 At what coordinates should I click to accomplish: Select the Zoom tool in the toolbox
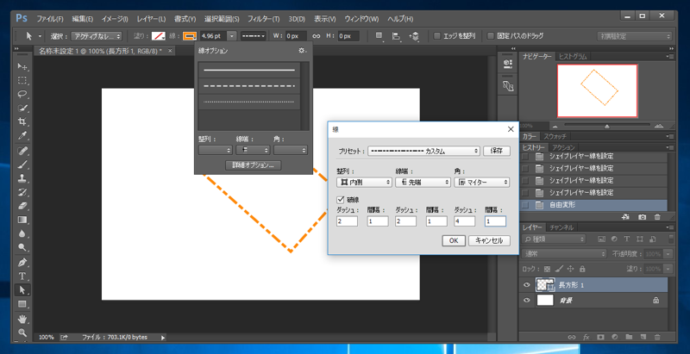pyautogui.click(x=22, y=332)
